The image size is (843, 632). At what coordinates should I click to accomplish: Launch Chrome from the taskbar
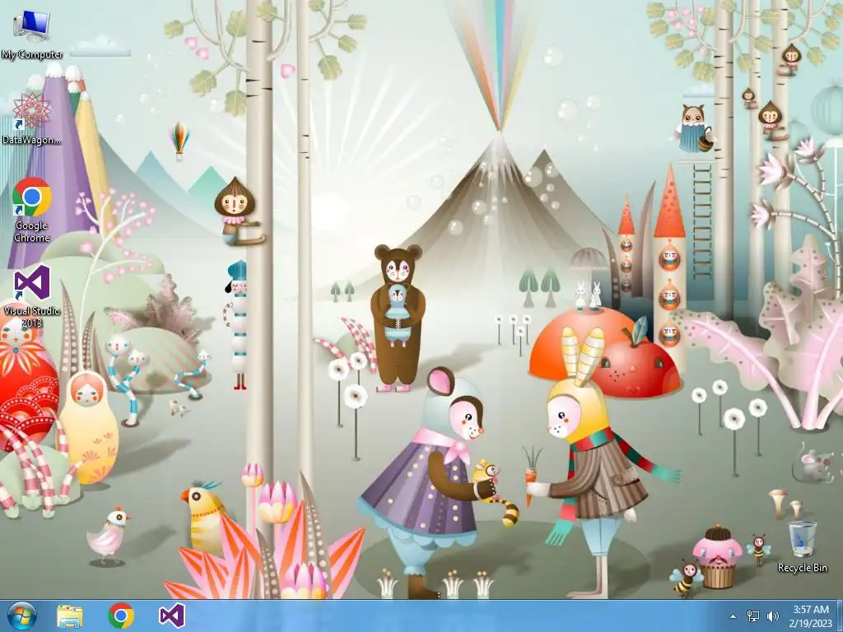121,616
